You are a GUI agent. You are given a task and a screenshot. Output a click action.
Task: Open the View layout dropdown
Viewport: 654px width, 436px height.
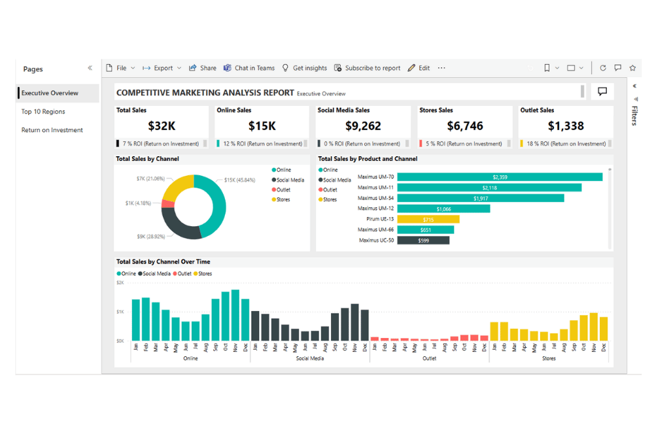tap(575, 68)
